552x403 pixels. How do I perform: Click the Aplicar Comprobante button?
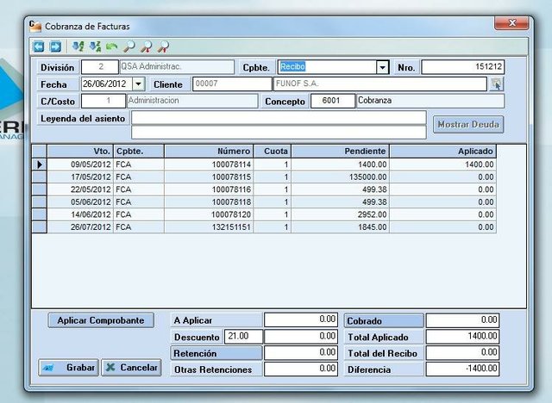click(x=101, y=320)
